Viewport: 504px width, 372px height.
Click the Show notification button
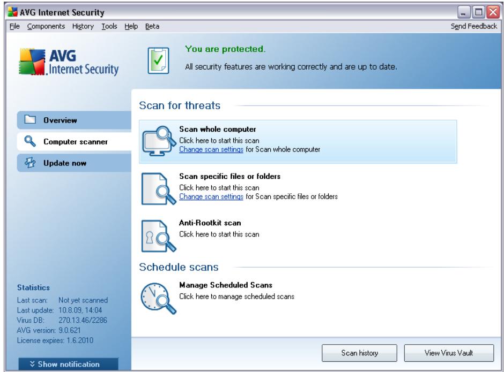68,364
